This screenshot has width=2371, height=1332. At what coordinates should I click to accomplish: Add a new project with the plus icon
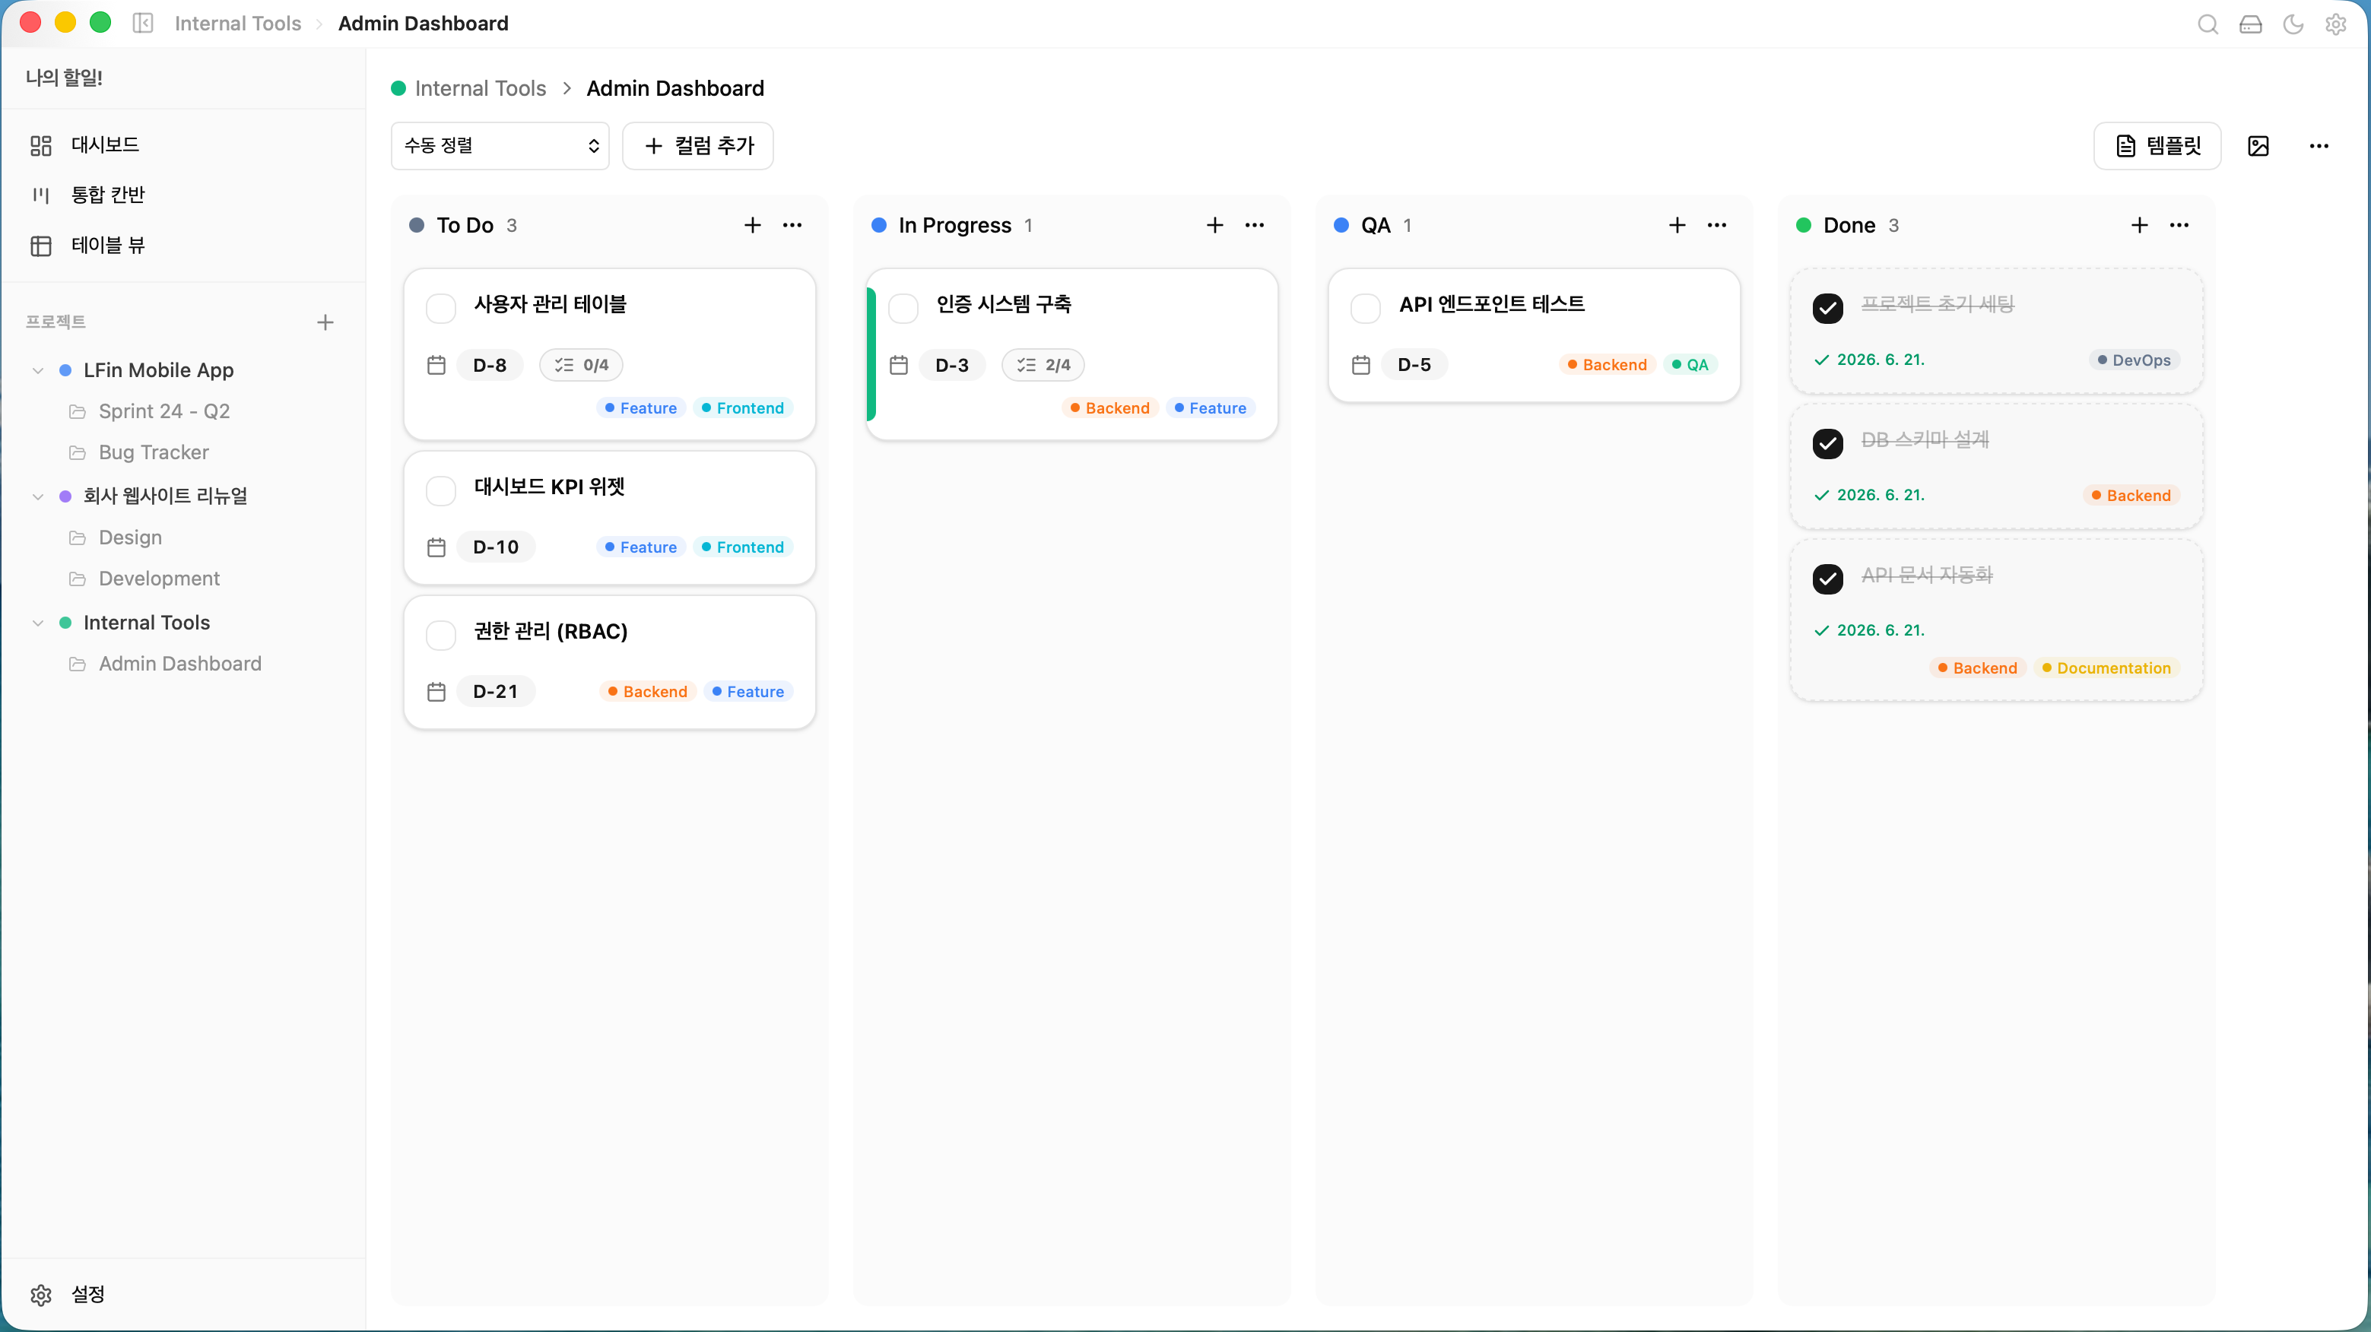[325, 322]
